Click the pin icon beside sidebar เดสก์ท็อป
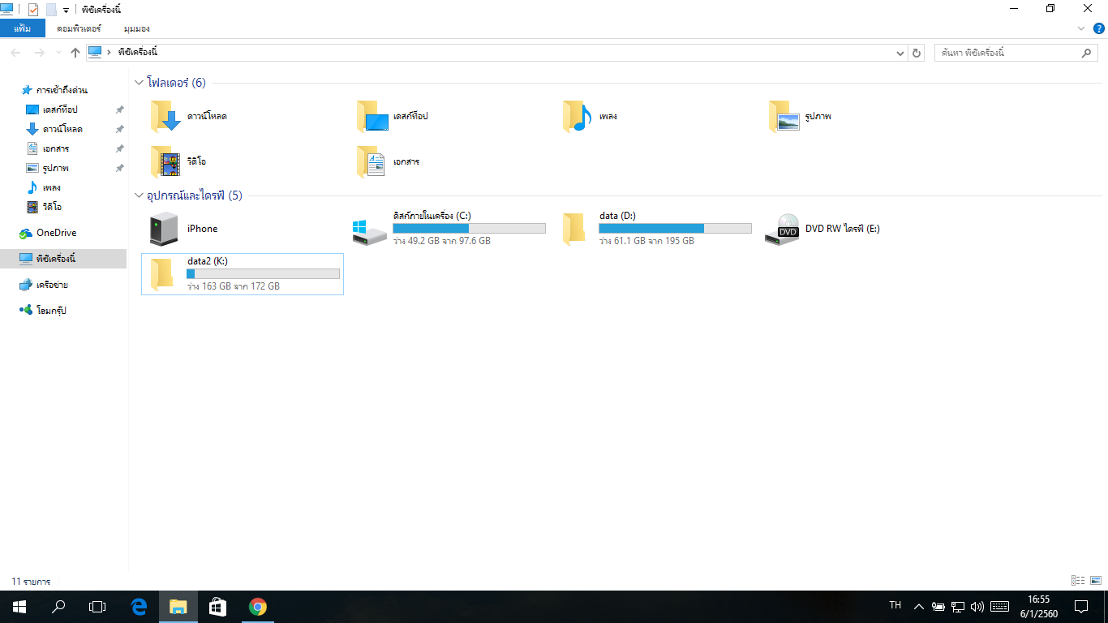Viewport: 1108px width, 623px height. [119, 110]
